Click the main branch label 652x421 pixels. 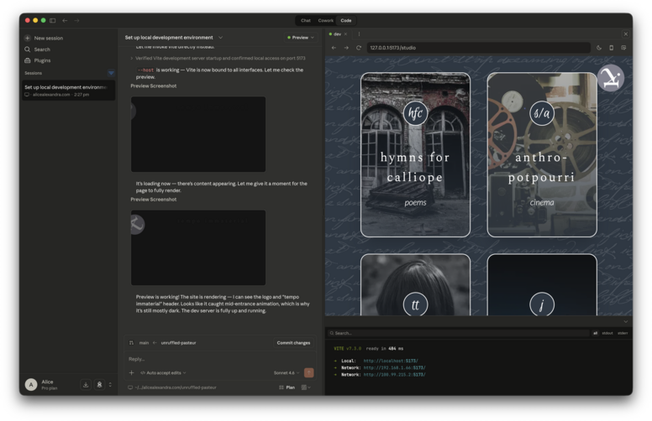click(145, 343)
